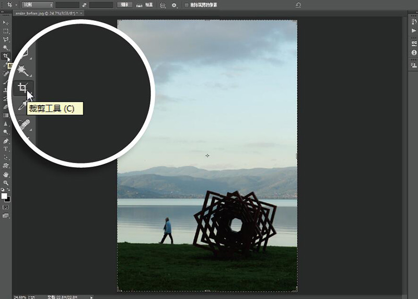Swap the crop width and height values
Screen dimensions: 418x299
(x=84, y=5)
